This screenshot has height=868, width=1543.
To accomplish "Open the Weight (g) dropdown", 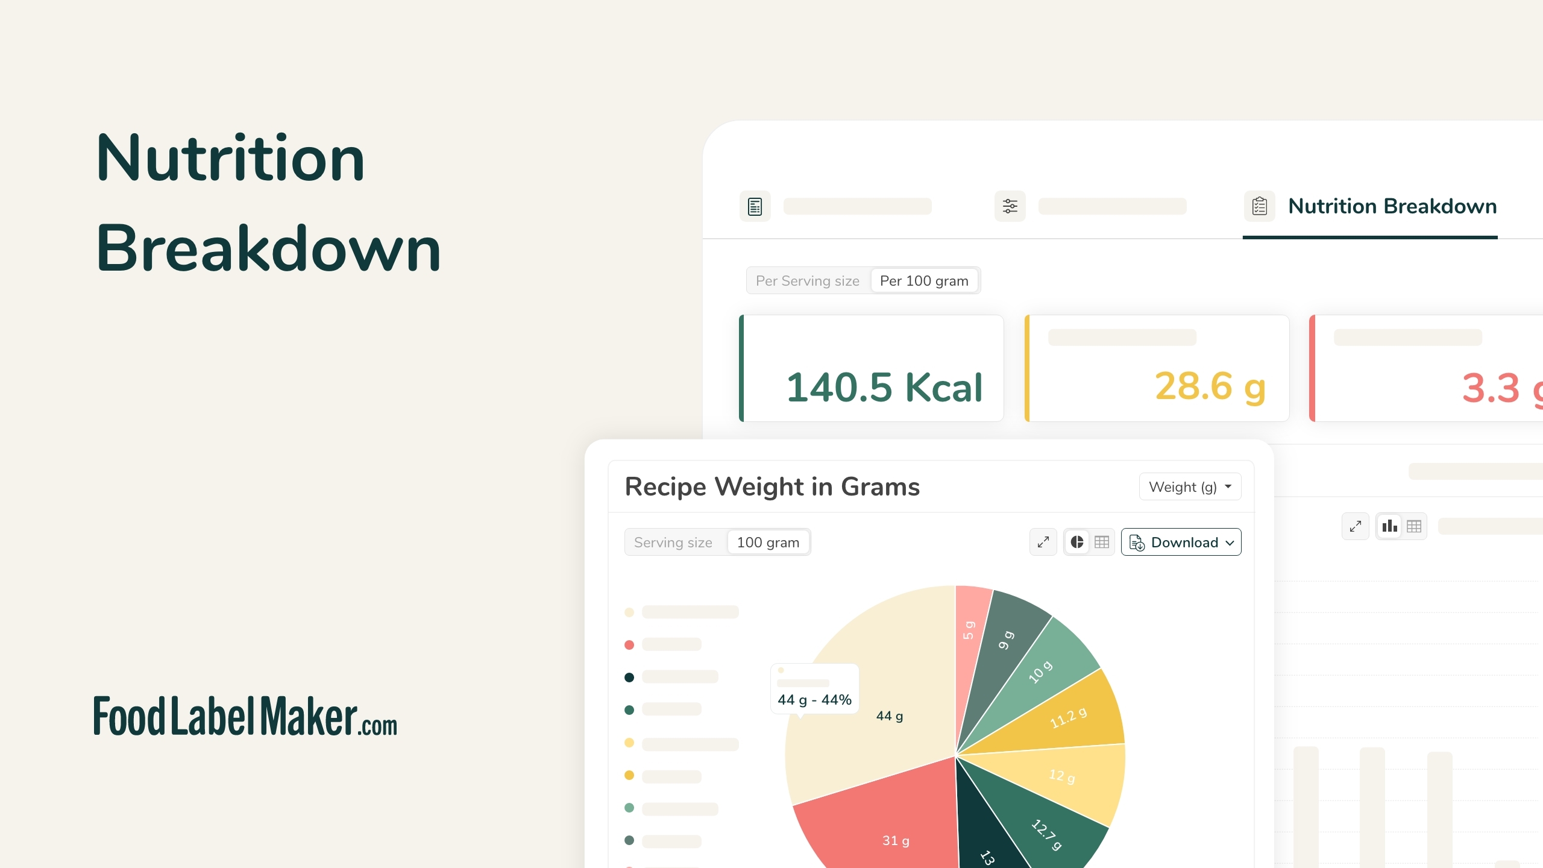I will 1189,487.
